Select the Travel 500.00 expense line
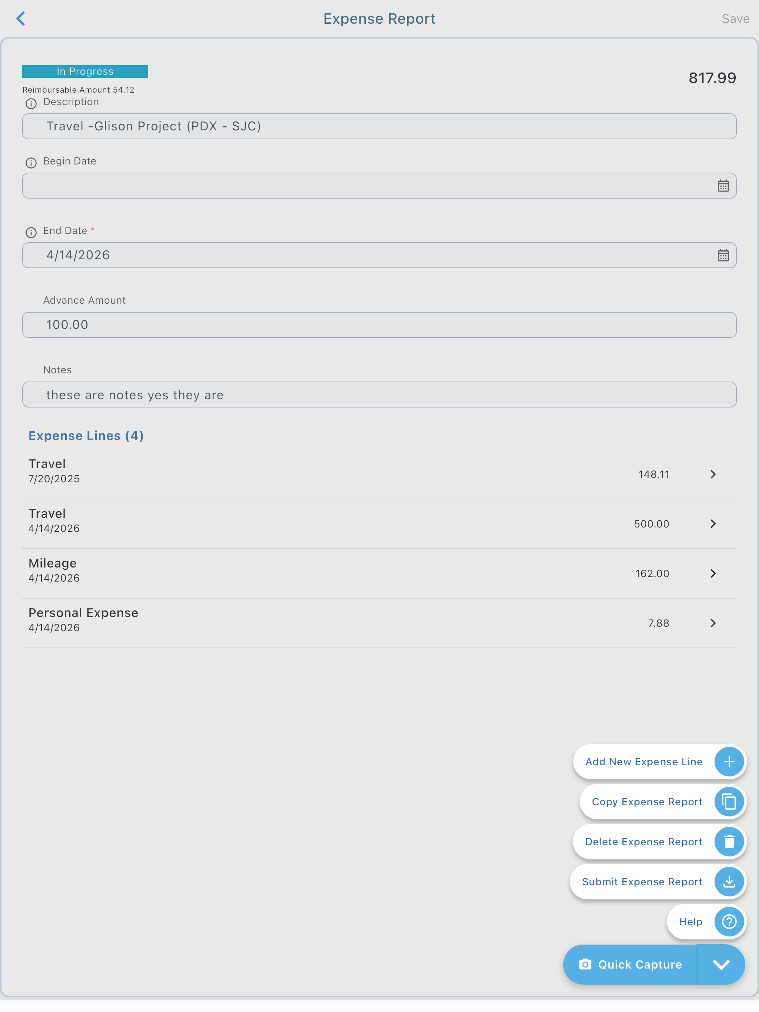759x1012 pixels. click(x=379, y=524)
